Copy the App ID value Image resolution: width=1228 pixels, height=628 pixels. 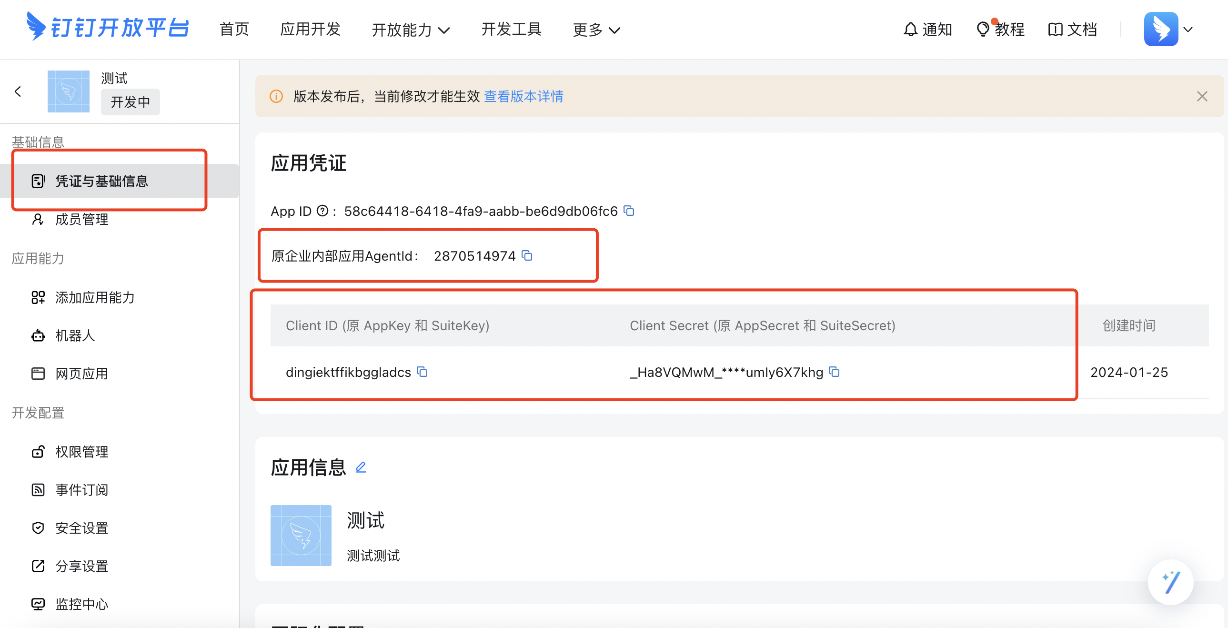629,211
